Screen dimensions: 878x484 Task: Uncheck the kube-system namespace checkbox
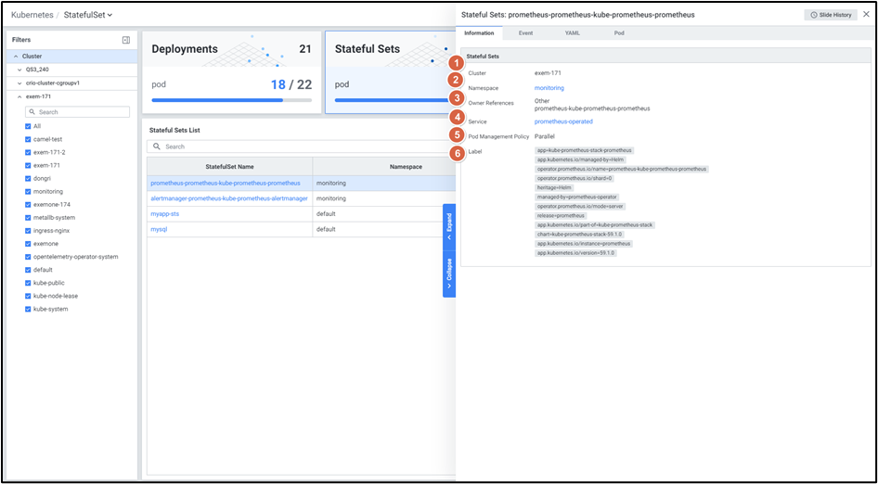coord(28,309)
